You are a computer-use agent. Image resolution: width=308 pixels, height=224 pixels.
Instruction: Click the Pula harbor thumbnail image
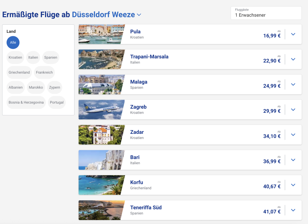tap(102, 34)
